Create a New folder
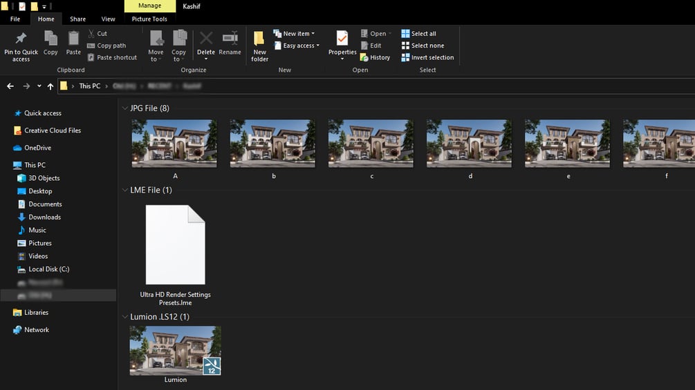Viewport: 695px width, 390px height. tap(260, 46)
